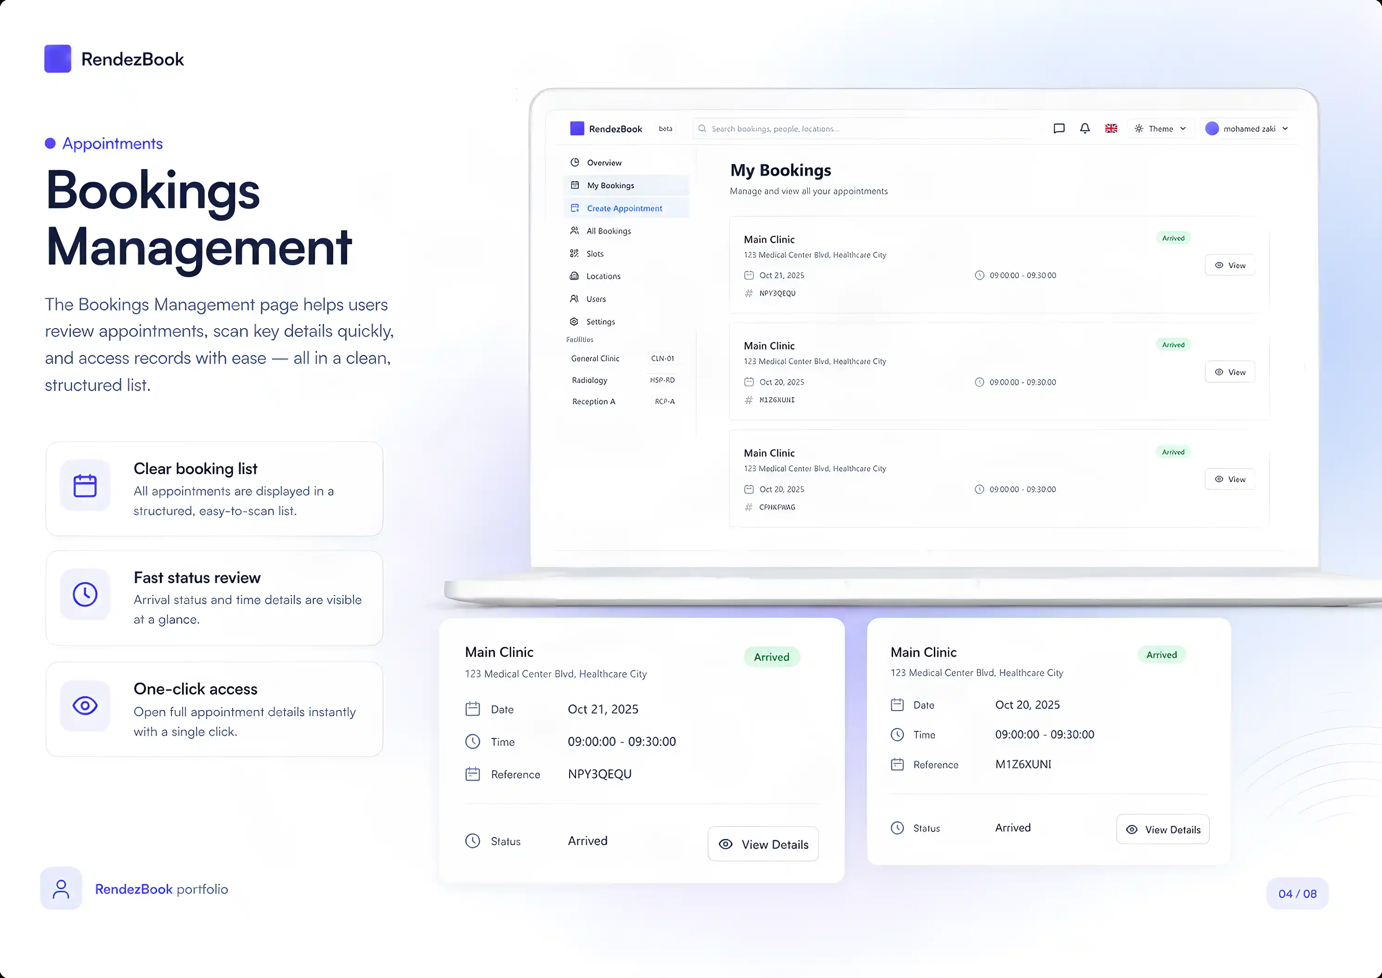1382x978 pixels.
Task: Click the HSP-RD facility code
Action: (x=662, y=380)
